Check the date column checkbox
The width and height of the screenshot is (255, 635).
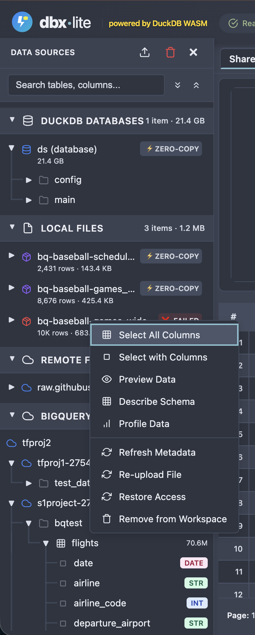click(63, 563)
